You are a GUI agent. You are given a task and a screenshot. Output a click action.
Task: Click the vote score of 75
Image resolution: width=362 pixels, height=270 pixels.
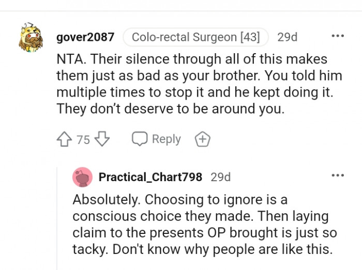click(83, 139)
